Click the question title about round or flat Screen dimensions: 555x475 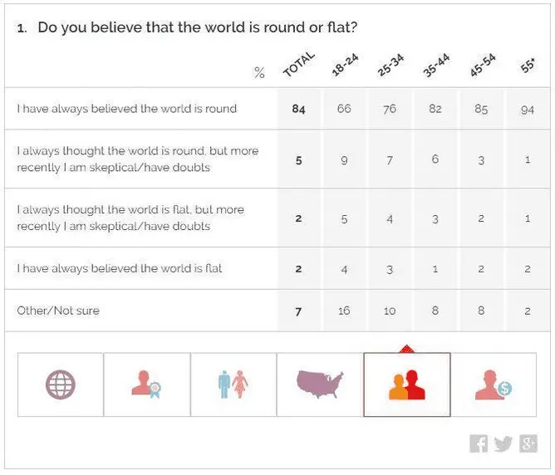pos(198,28)
